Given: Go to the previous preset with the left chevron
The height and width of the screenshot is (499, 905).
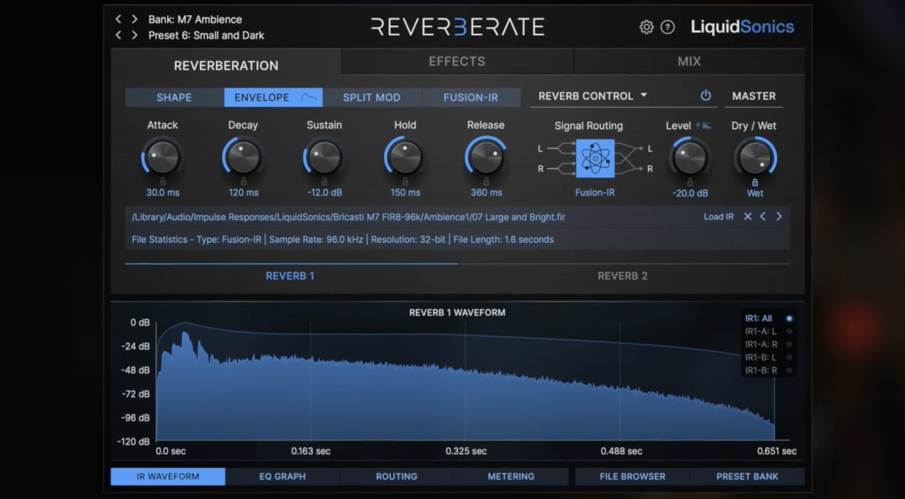Looking at the screenshot, I should point(118,35).
